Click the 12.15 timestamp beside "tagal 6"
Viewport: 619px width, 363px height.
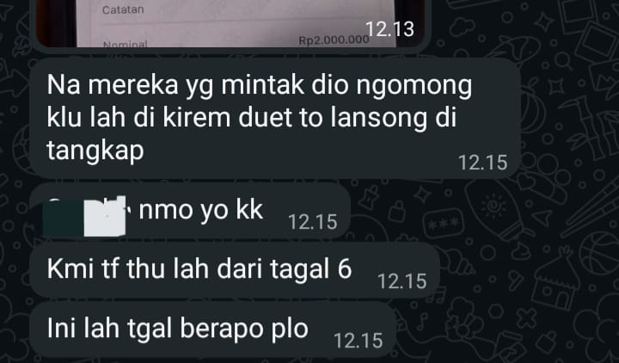click(401, 281)
